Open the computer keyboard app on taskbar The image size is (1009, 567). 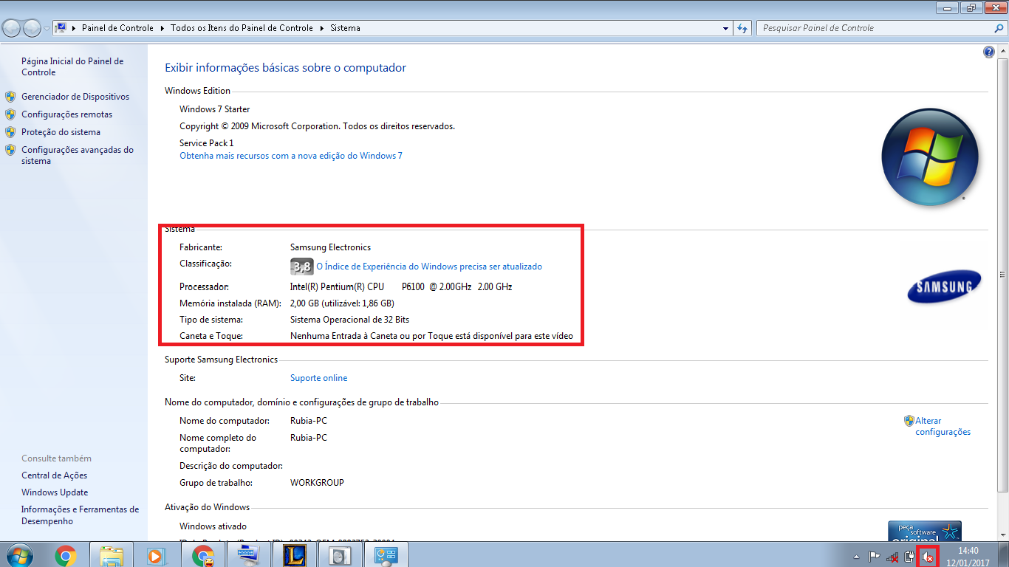coord(248,555)
